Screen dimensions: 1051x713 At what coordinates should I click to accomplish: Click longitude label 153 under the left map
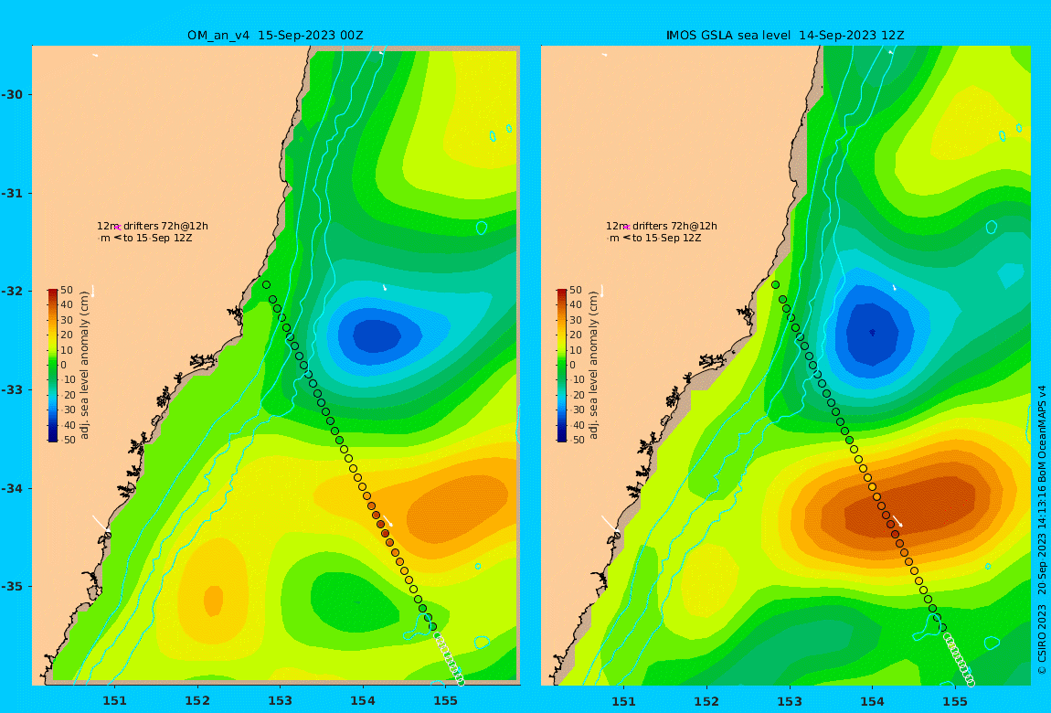point(281,702)
